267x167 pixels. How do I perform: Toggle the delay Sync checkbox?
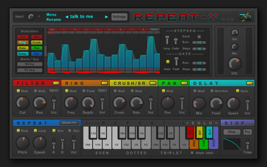coord(237,91)
